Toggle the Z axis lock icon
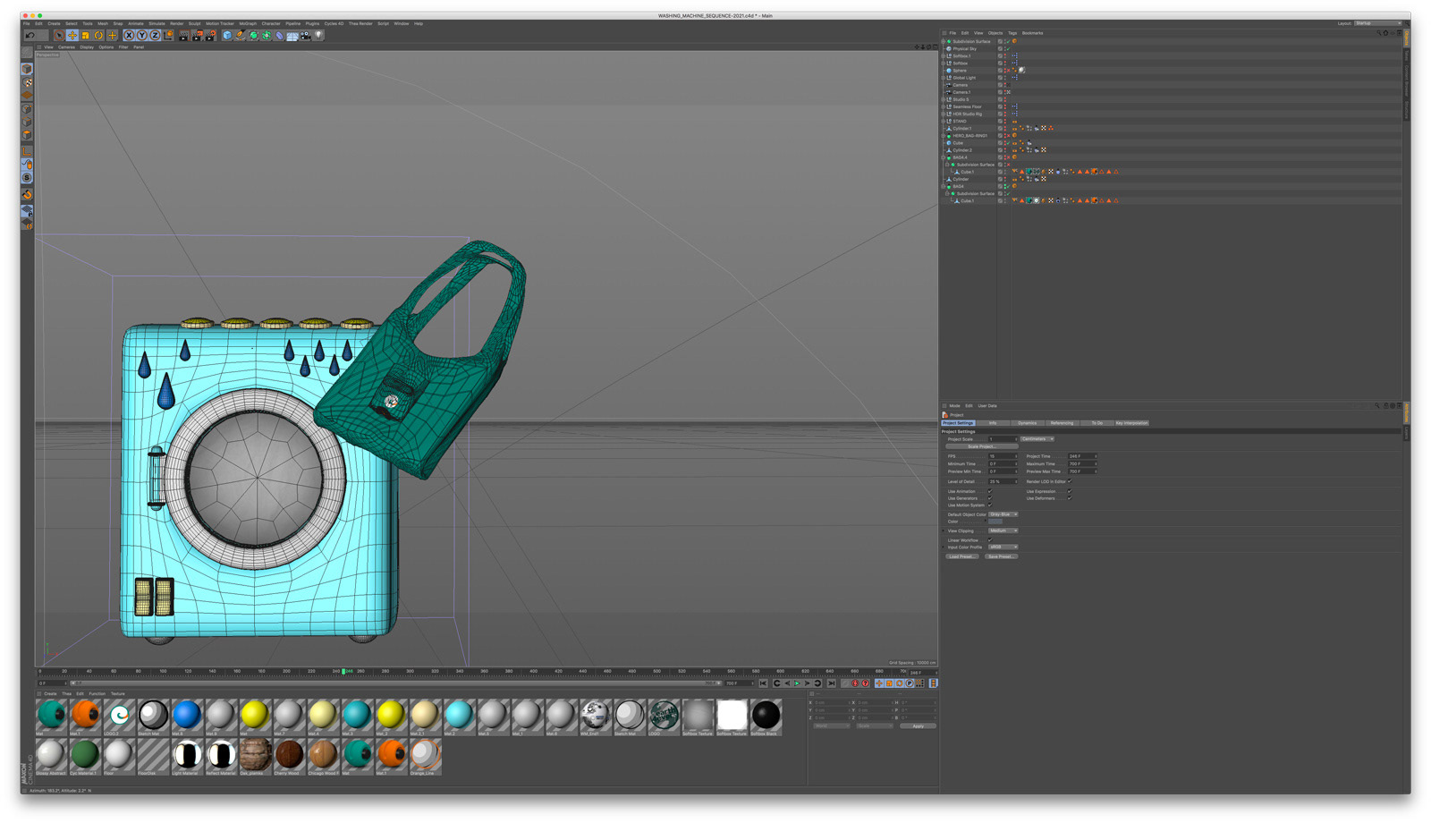Screen dimensions: 1431x823 155,36
